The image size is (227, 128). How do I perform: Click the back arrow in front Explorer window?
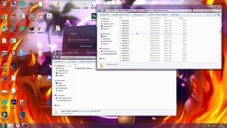click(x=99, y=11)
